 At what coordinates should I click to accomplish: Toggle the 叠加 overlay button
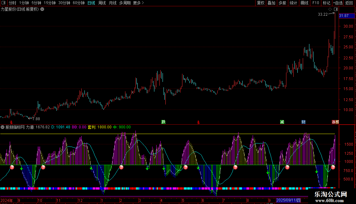click(x=271, y=3)
